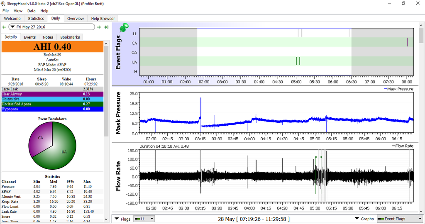Click the SleepyHead app icon in title bar
Image resolution: width=425 pixels, height=224 pixels.
pos(3,3)
